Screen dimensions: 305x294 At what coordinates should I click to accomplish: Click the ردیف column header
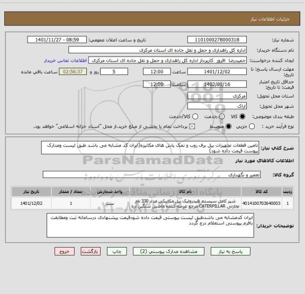tap(288, 192)
